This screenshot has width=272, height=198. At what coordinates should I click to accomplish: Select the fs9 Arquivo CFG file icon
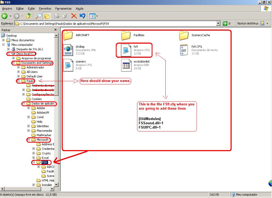[x=126, y=50]
